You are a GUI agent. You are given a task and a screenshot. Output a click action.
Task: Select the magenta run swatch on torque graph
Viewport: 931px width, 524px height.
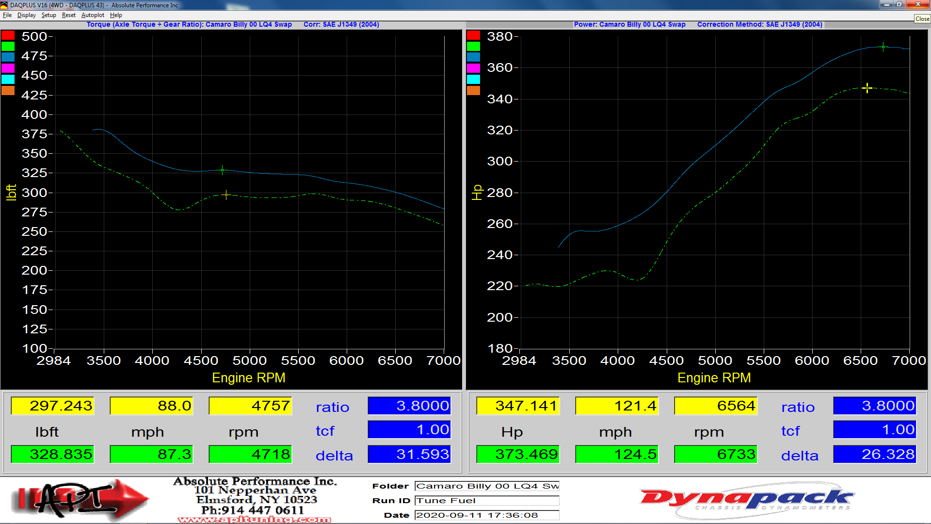pos(8,68)
